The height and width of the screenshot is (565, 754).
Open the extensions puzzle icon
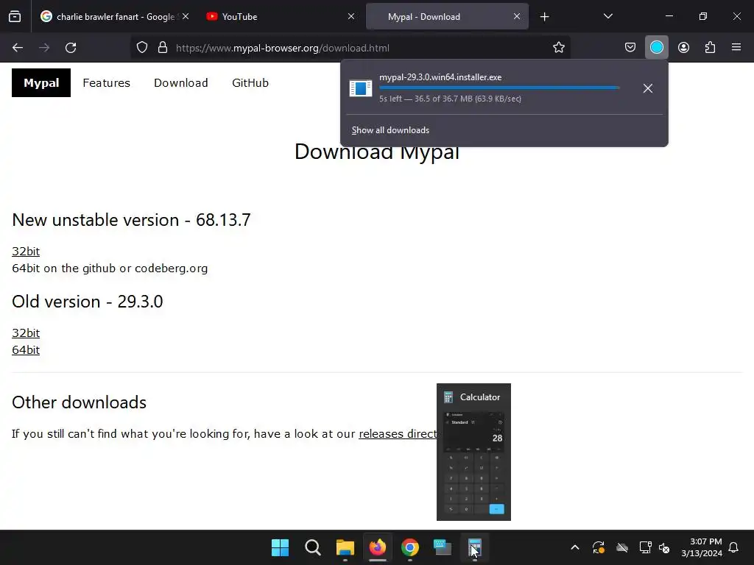710,48
